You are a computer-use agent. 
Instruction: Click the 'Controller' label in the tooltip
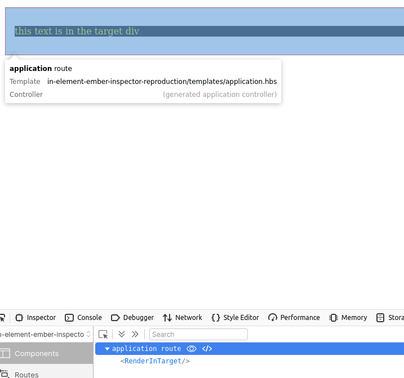(x=26, y=94)
